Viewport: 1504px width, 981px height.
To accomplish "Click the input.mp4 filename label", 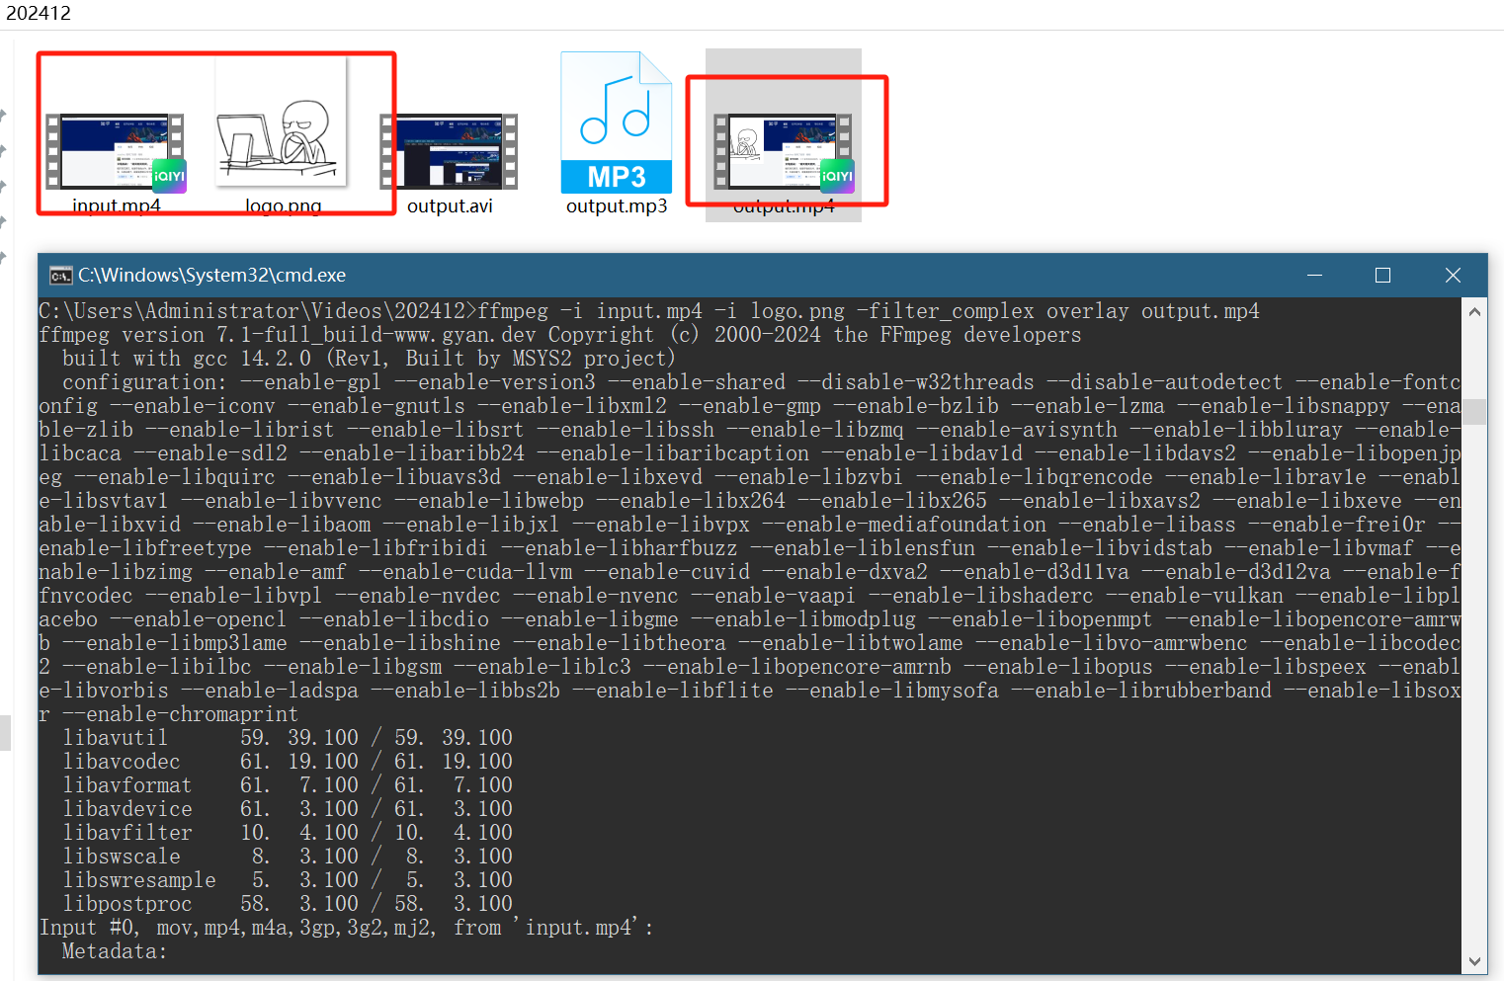I will click(x=116, y=206).
